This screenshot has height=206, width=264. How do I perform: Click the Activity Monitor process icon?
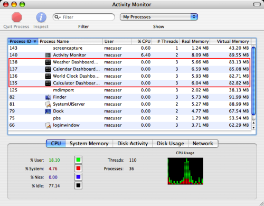[x=48, y=55]
